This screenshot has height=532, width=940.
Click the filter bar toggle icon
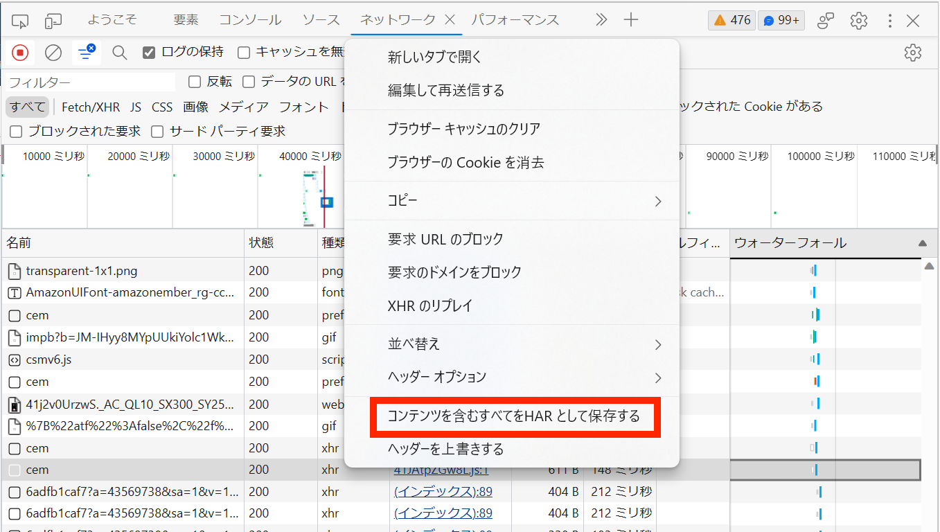[85, 53]
